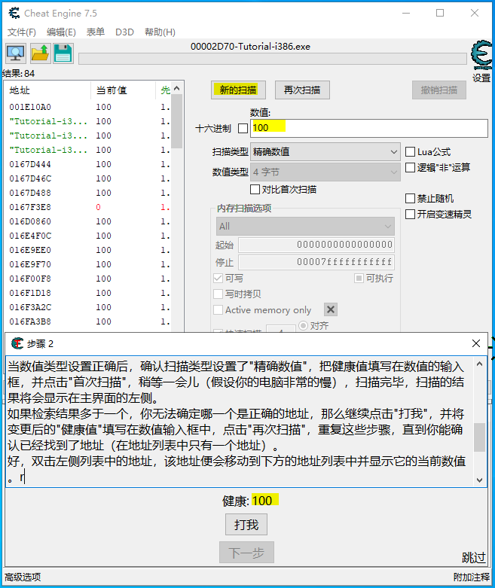This screenshot has height=588, width=495.
Task: Toggle the disable randomizer checkbox
Action: tap(410, 198)
